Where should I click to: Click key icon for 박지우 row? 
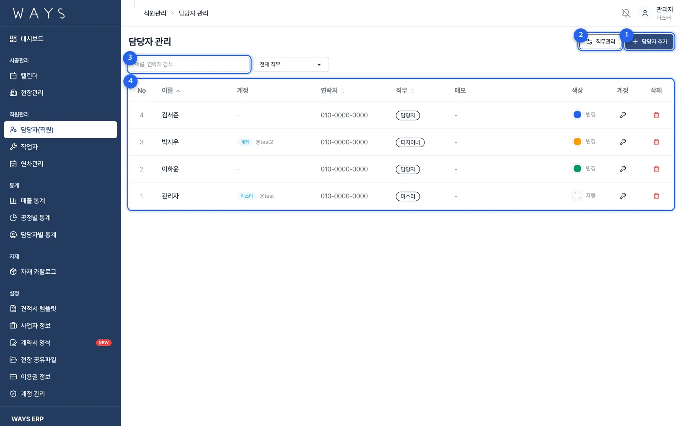coord(623,142)
